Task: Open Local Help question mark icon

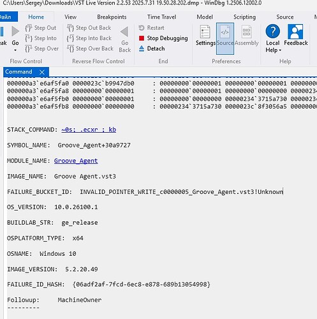Action: [x=273, y=31]
